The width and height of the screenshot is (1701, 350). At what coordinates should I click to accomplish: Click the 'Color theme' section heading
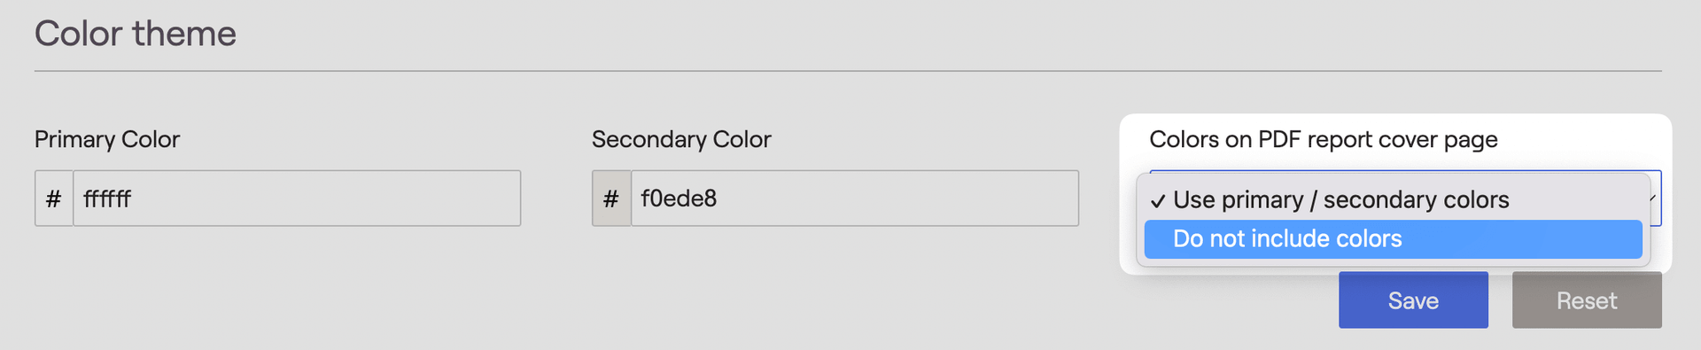(x=136, y=34)
